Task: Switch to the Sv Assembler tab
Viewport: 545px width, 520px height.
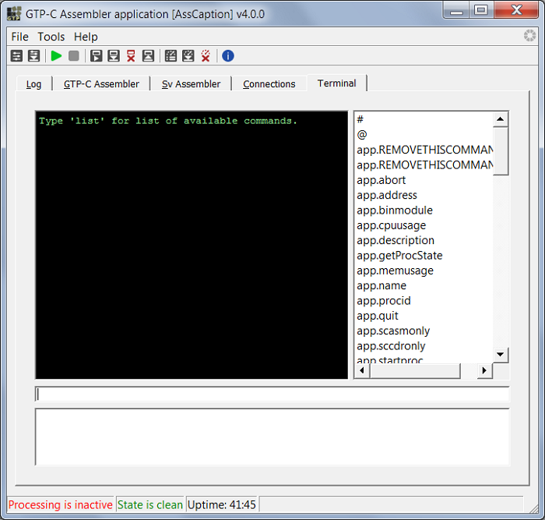Action: point(191,84)
